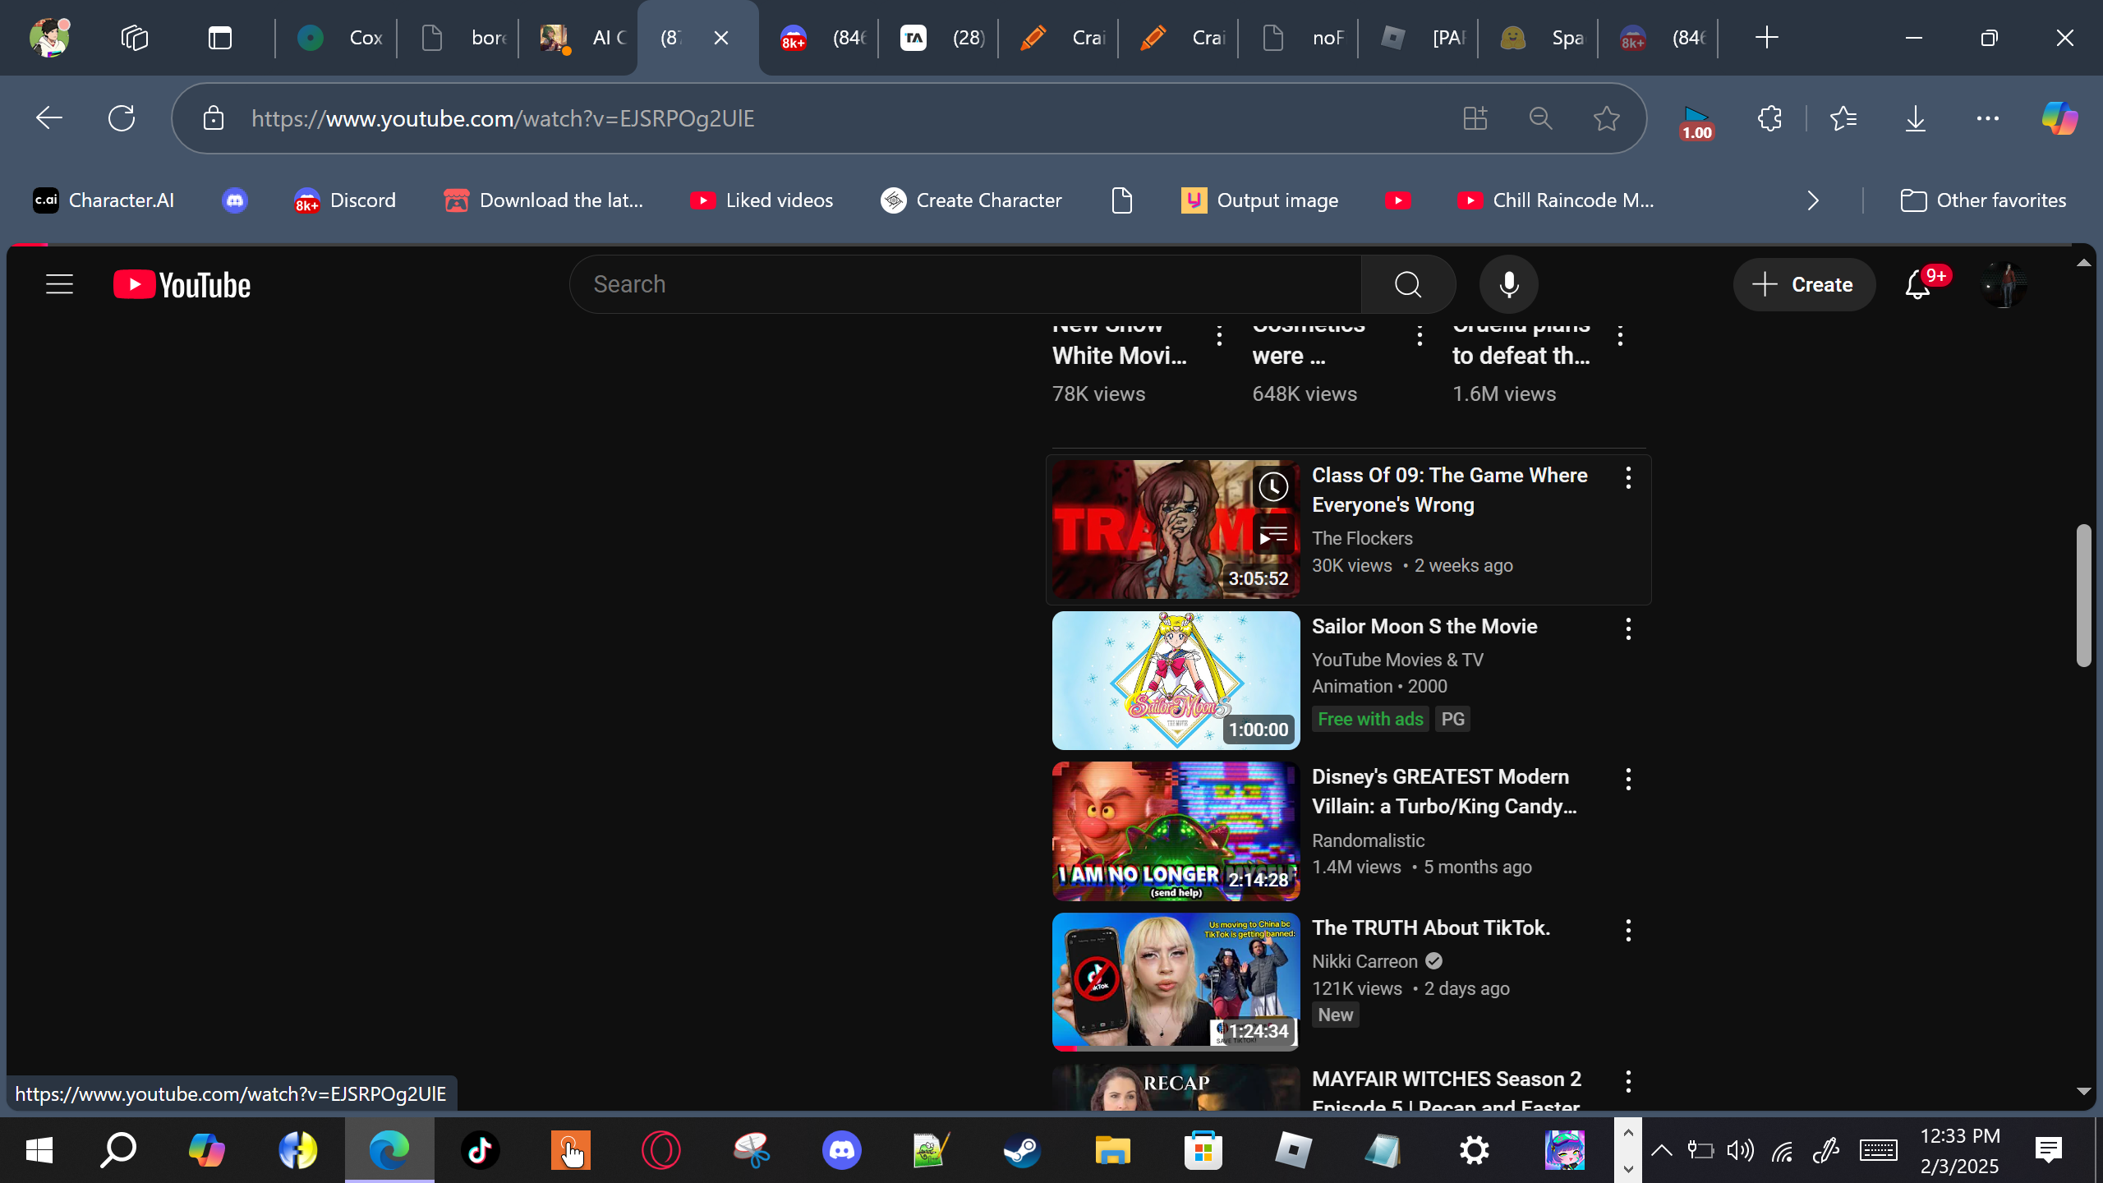Open the YouTube account avatar menu
The height and width of the screenshot is (1183, 2103).
point(2004,284)
